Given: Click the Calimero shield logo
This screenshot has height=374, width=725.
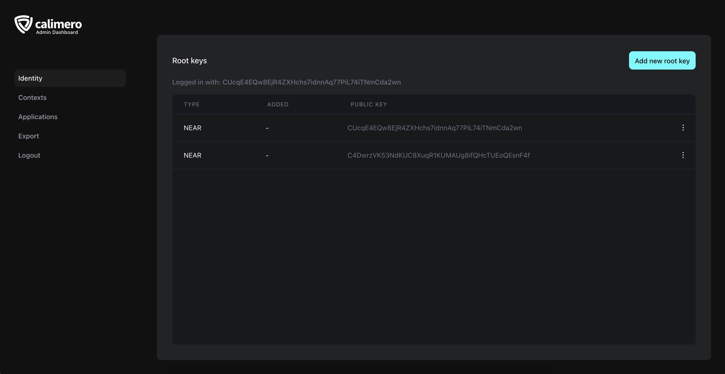Looking at the screenshot, I should [23, 24].
